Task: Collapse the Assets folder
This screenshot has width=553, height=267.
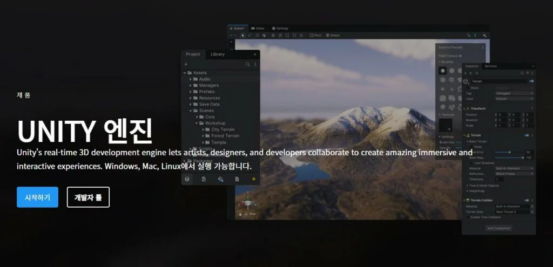Action: 185,73
